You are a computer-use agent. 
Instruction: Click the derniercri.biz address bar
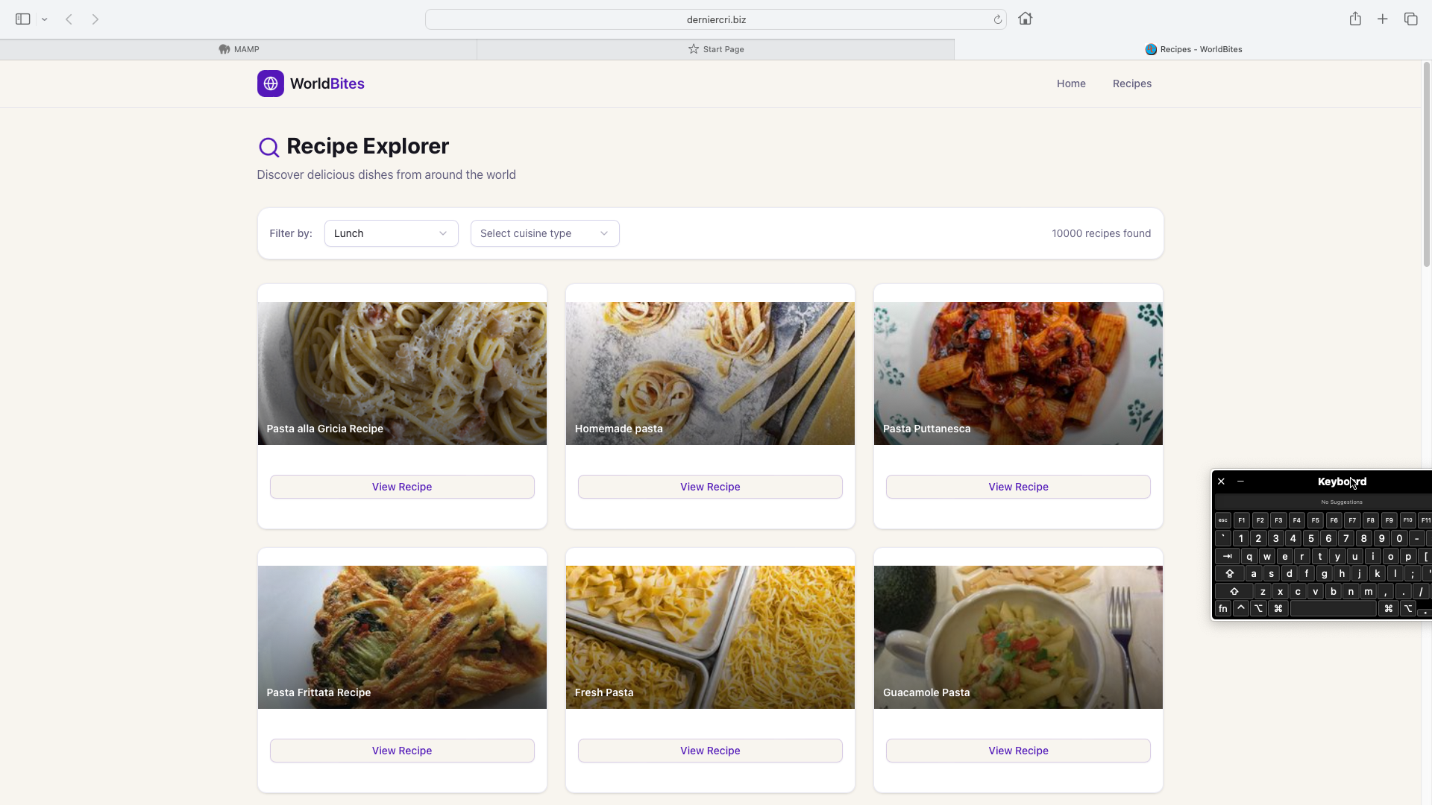pos(716,19)
